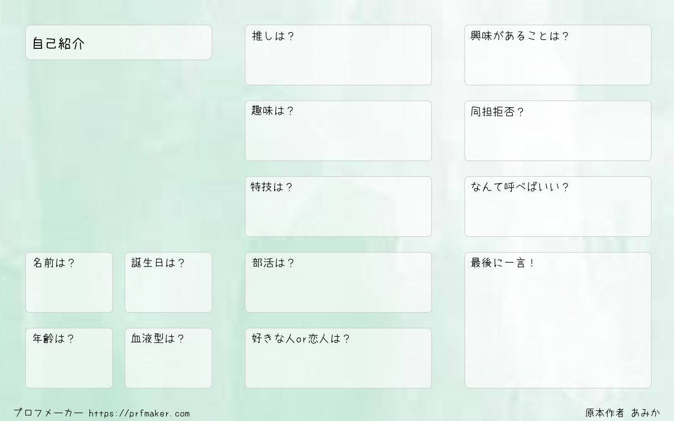Click the 名前は？ field
674x421 pixels.
[69, 282]
